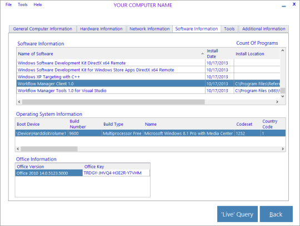The image size is (300, 226).
Task: Open the Tools menu
Action: click(23, 4)
